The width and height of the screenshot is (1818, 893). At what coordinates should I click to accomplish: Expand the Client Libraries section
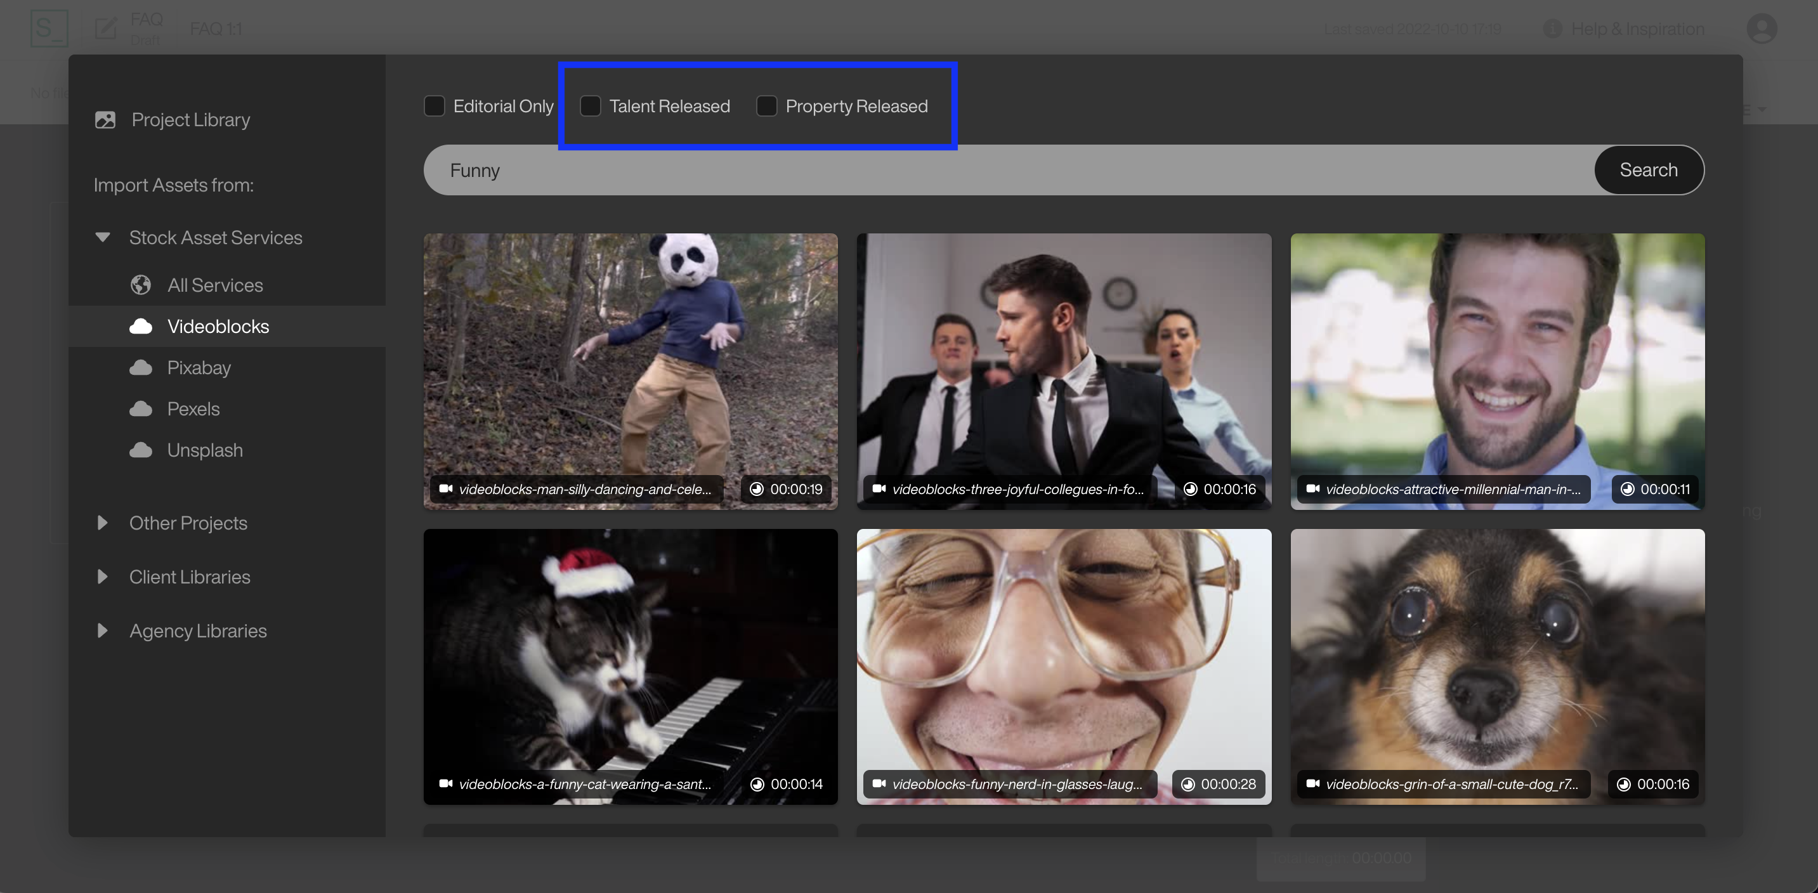tap(102, 577)
